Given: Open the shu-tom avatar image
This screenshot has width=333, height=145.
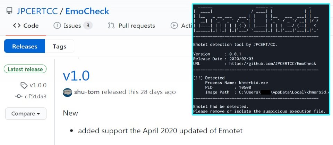Looking at the screenshot, I should pos(67,92).
